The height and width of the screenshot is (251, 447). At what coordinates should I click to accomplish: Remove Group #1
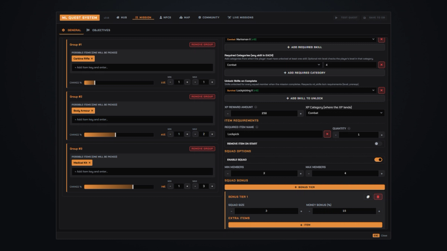[x=202, y=45]
